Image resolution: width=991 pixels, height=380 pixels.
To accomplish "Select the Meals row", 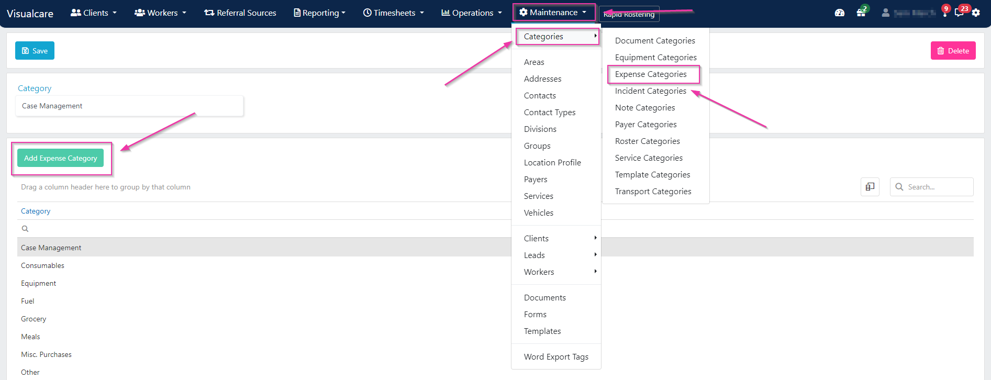I will click(495, 337).
